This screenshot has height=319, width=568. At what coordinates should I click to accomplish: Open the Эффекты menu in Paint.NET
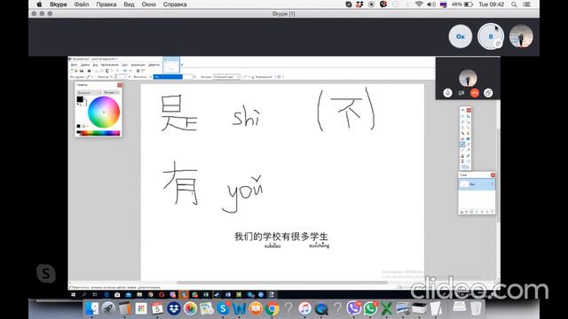tap(154, 65)
